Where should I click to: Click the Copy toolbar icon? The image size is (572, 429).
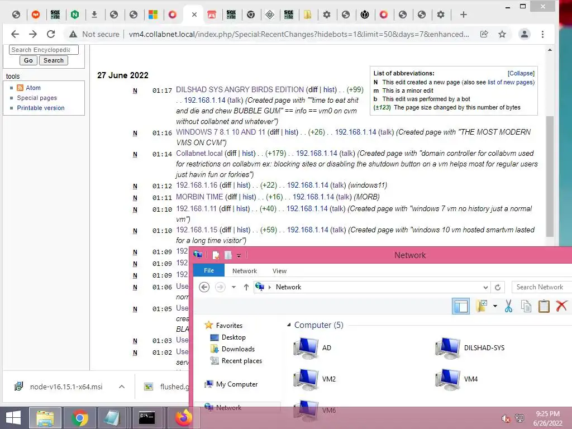526,306
